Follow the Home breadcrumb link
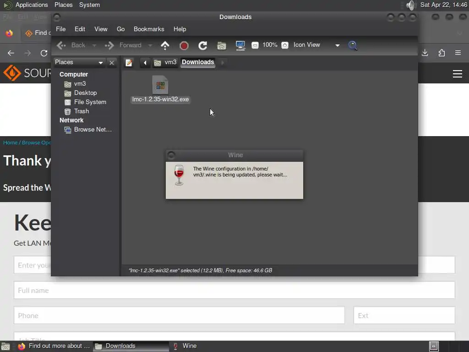 pos(10,143)
